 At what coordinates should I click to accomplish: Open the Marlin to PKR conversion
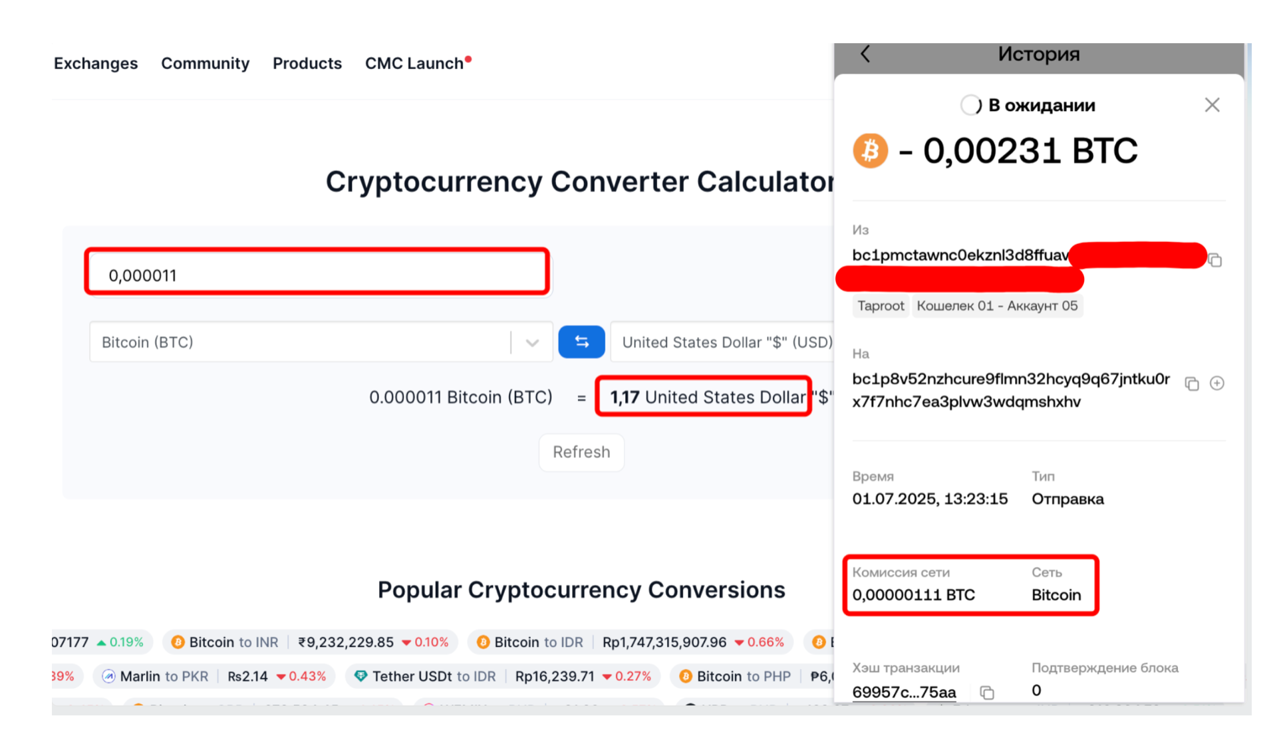(164, 676)
